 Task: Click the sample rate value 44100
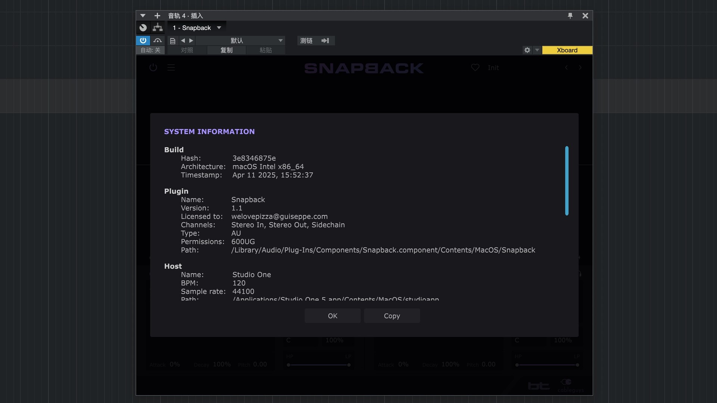[243, 291]
